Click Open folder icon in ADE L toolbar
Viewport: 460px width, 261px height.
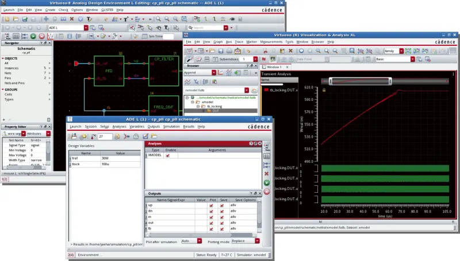[154, 137]
